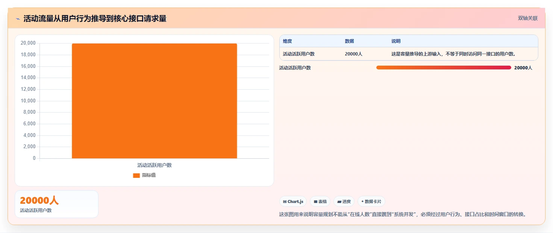
Task: Click the 8,000 y-axis tick label
Action: 29,112
